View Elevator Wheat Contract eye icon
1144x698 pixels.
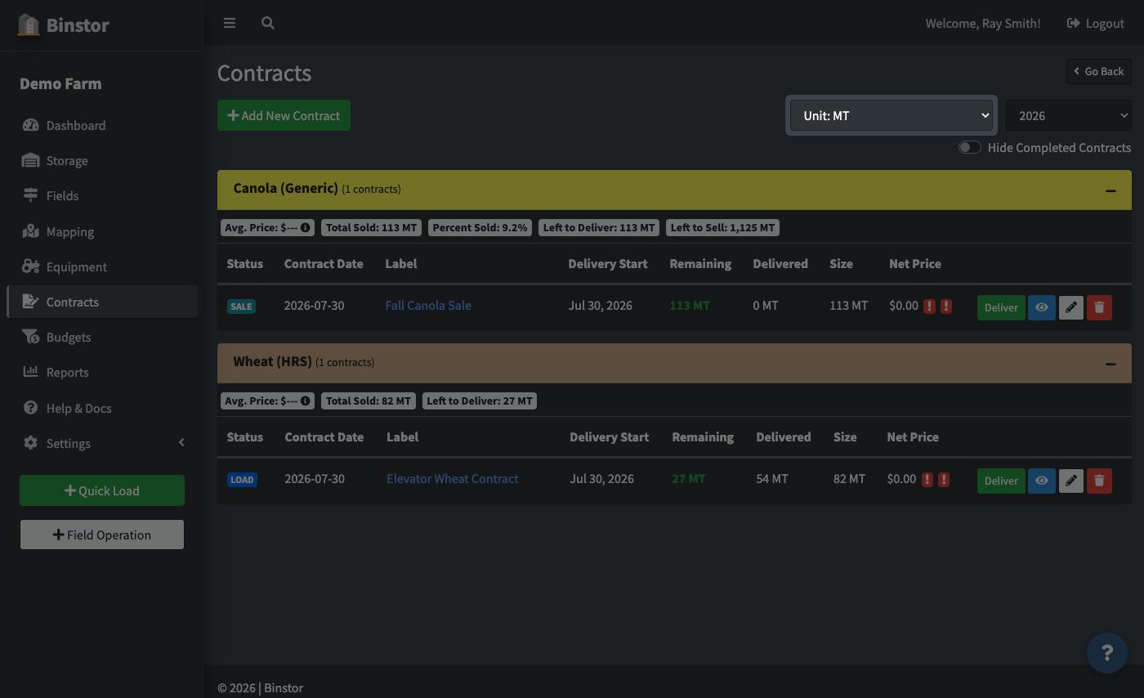1042,481
